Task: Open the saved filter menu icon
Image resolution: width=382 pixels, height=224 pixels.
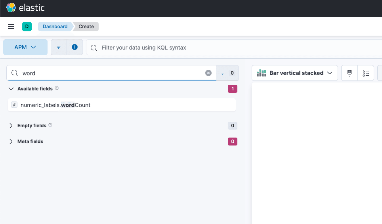Action: [59, 47]
